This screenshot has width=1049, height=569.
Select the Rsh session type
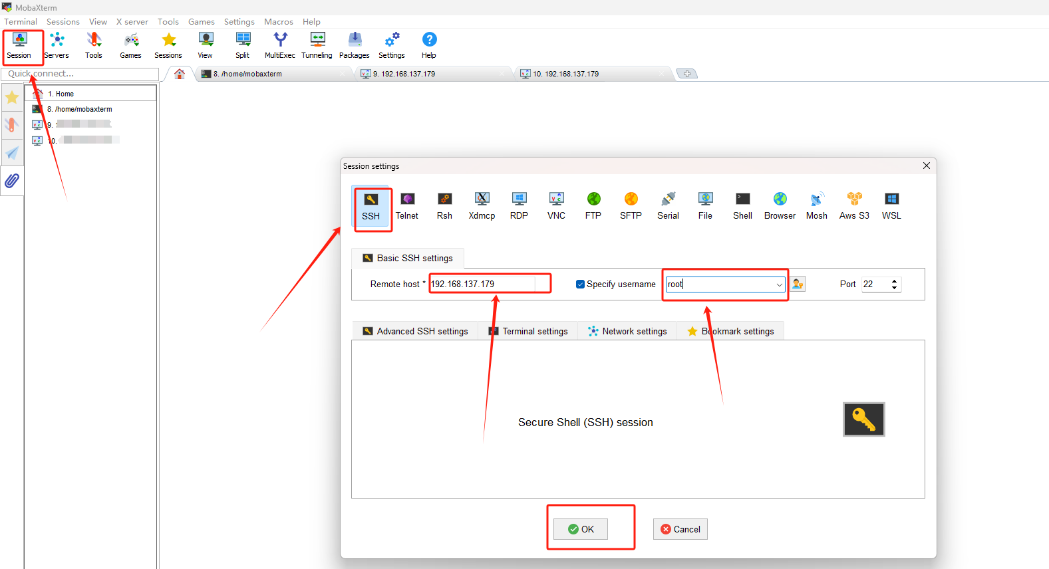click(444, 207)
